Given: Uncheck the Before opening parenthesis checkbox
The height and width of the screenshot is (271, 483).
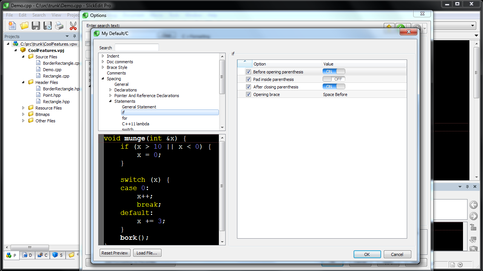Looking at the screenshot, I should point(248,72).
